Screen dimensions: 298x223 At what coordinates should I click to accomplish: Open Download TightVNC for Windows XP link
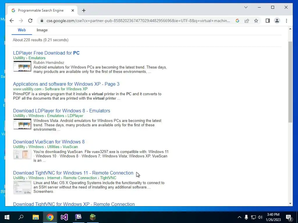74,204
